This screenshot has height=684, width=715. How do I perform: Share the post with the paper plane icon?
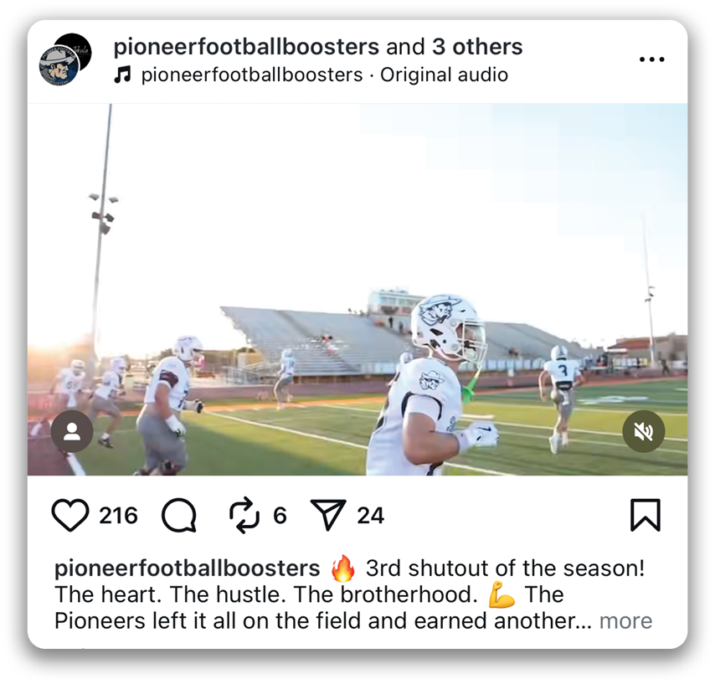pos(328,515)
